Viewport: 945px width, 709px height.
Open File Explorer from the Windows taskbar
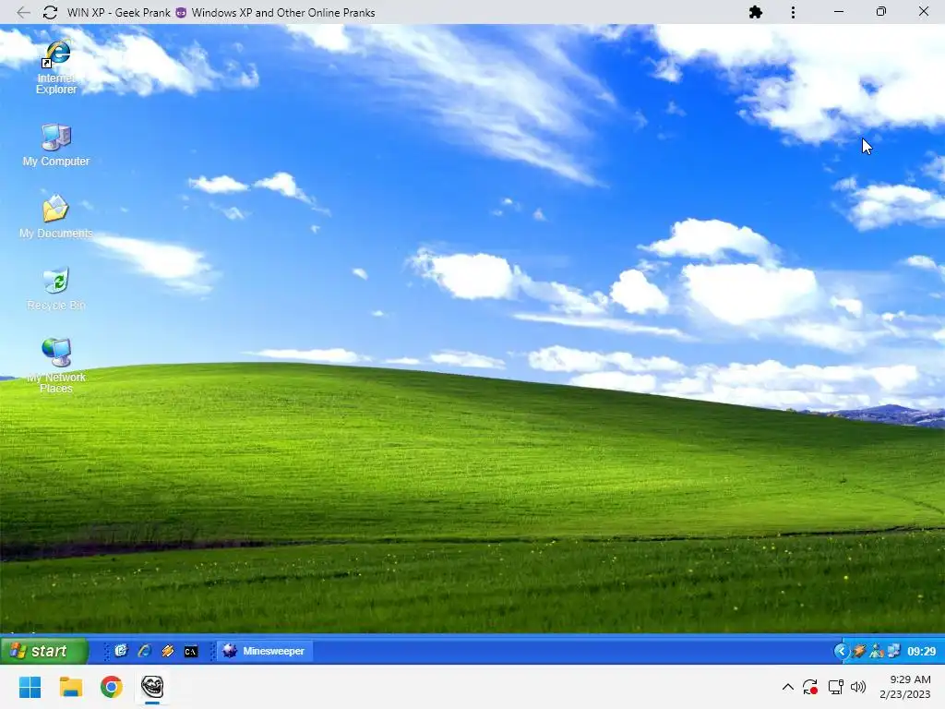(x=70, y=687)
